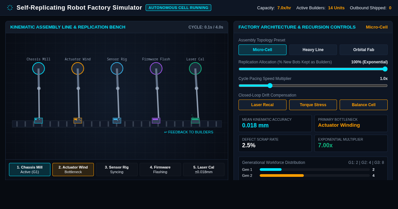Click the Generational Workforce Distribution heading

click(x=274, y=163)
